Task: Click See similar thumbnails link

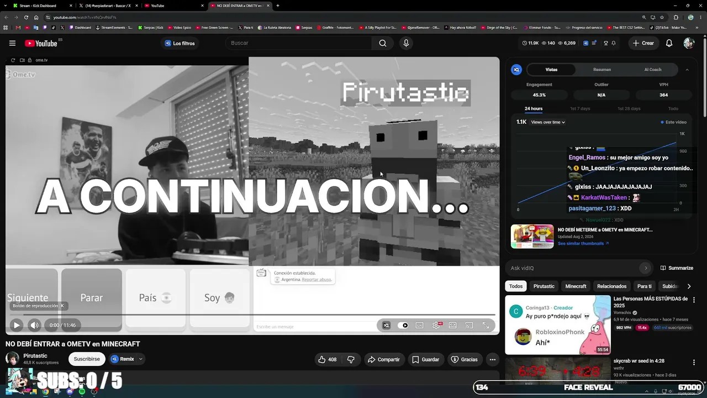Action: click(x=583, y=243)
